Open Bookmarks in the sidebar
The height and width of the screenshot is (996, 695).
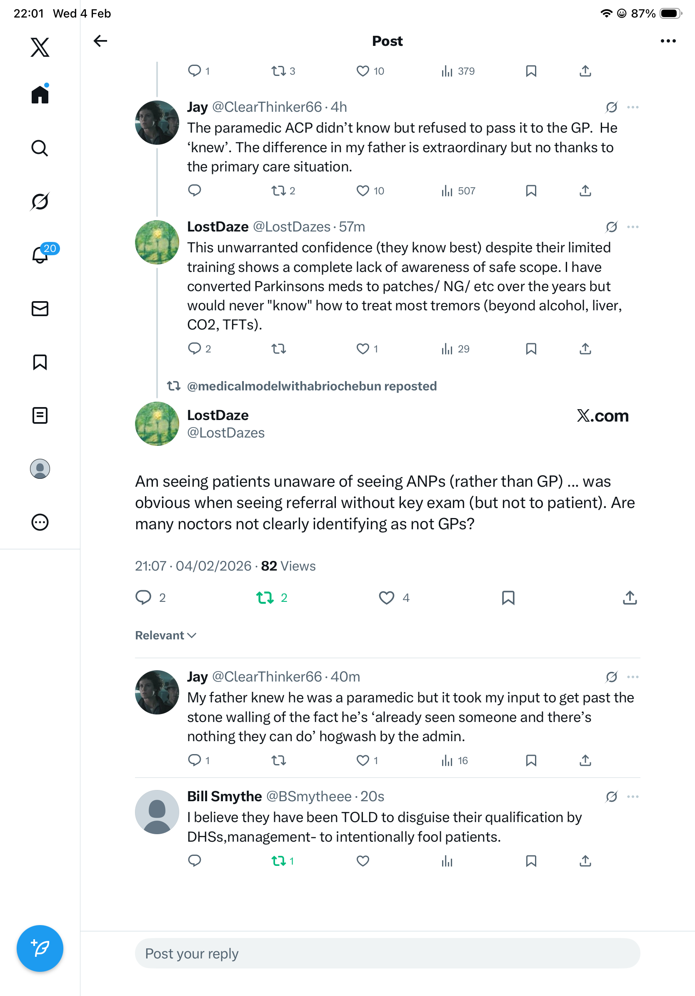click(40, 362)
